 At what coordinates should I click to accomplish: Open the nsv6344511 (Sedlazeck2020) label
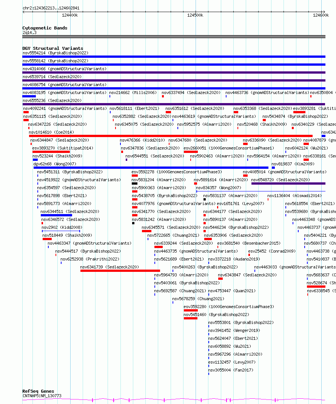(x=70, y=212)
